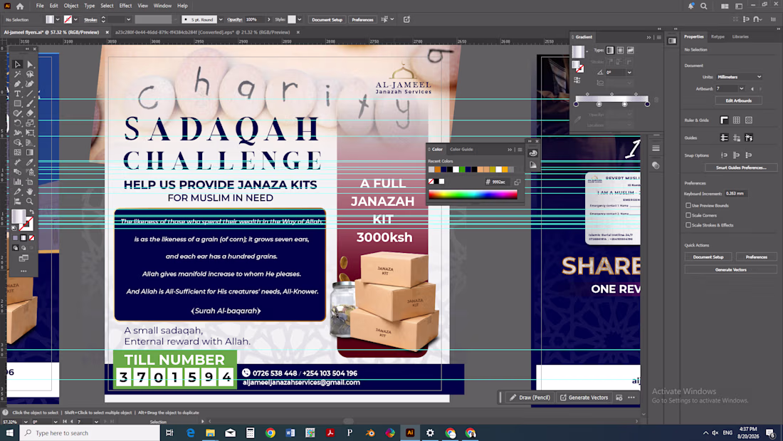The width and height of the screenshot is (783, 441).
Task: Open the Artboard number dropdown
Action: point(742,88)
